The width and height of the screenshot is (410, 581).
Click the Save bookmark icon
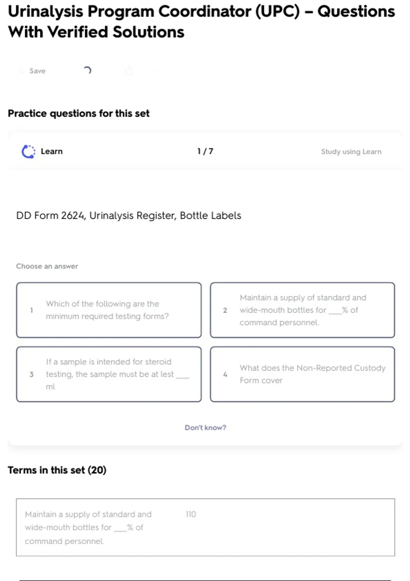point(22,71)
